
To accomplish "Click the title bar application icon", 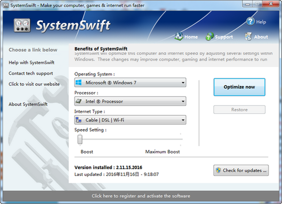I will click(6, 5).
